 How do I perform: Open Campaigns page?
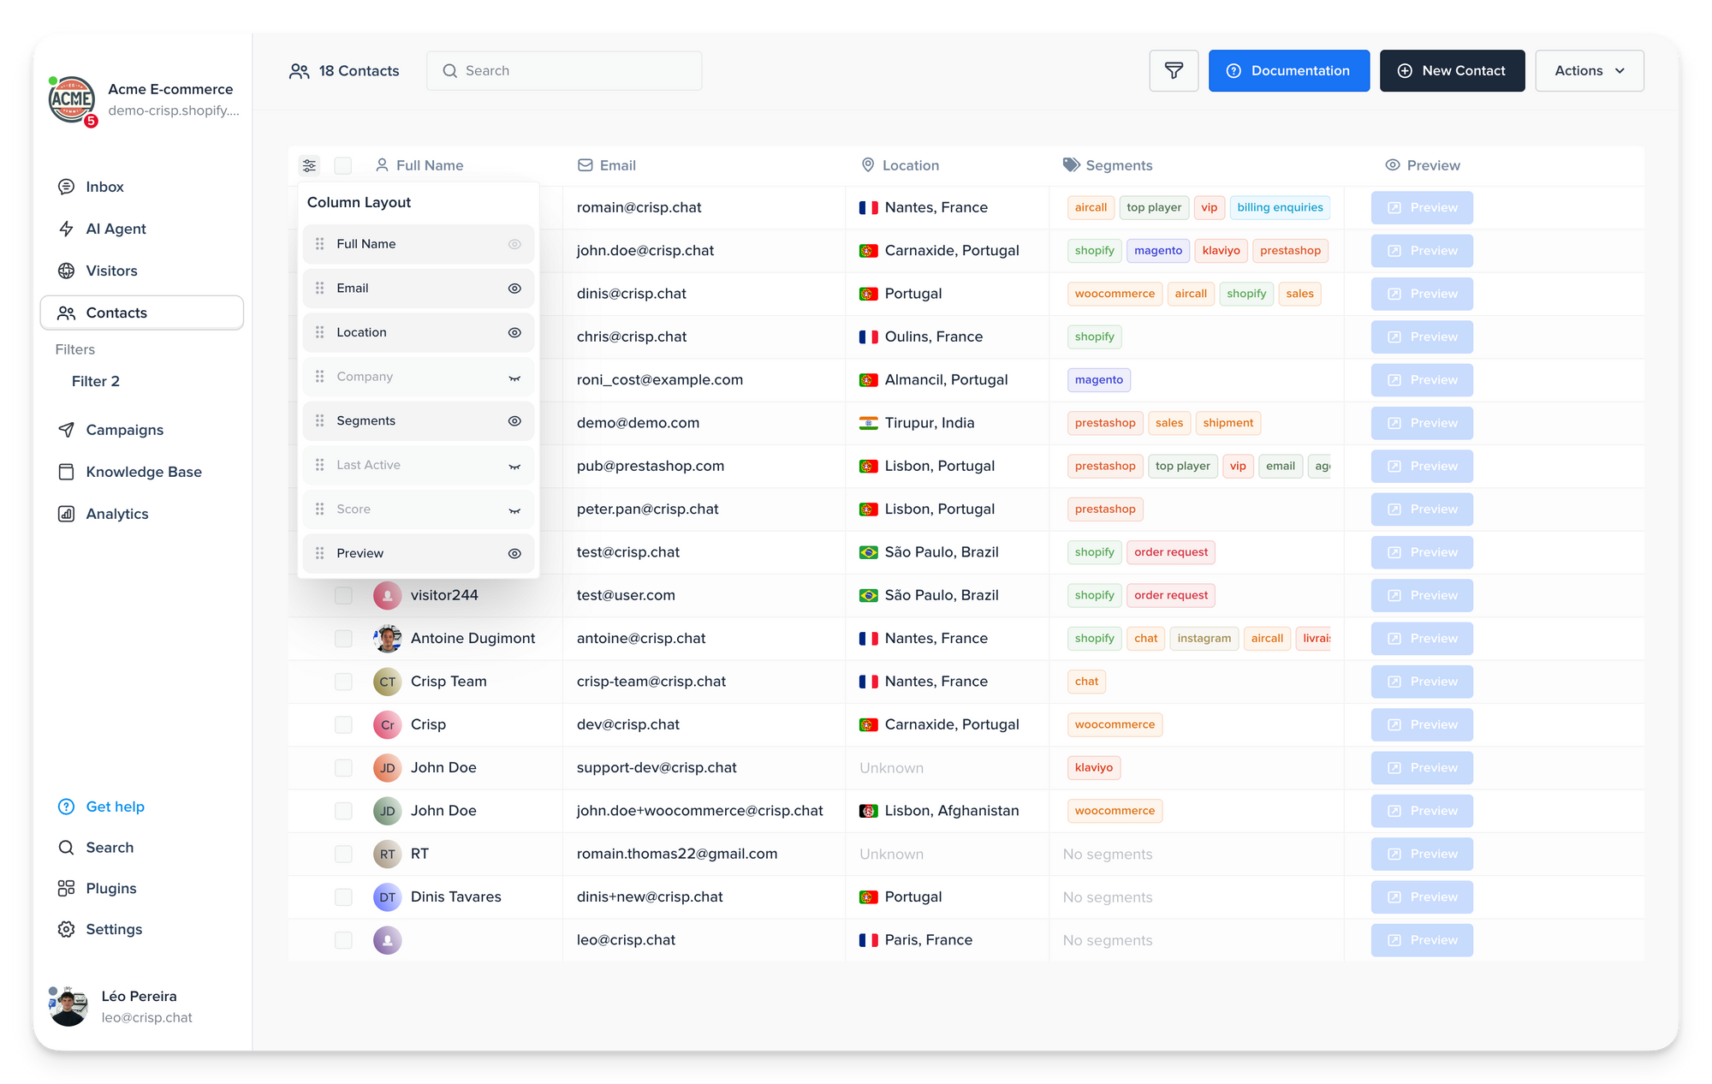coord(142,430)
